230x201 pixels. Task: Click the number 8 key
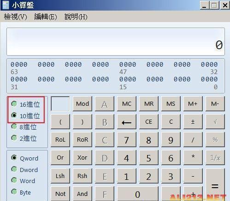(149, 140)
